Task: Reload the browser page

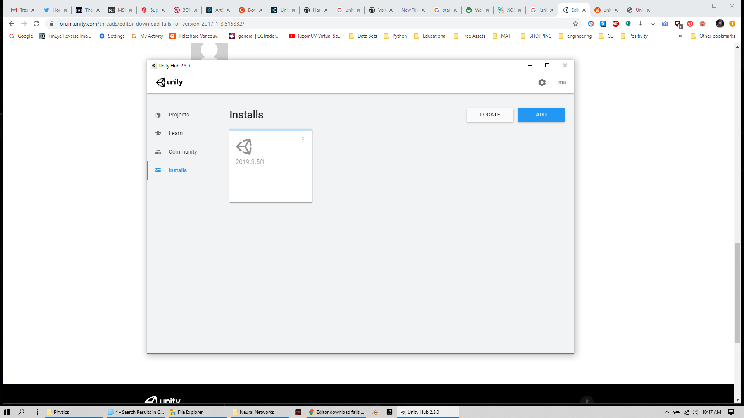Action: click(x=36, y=24)
